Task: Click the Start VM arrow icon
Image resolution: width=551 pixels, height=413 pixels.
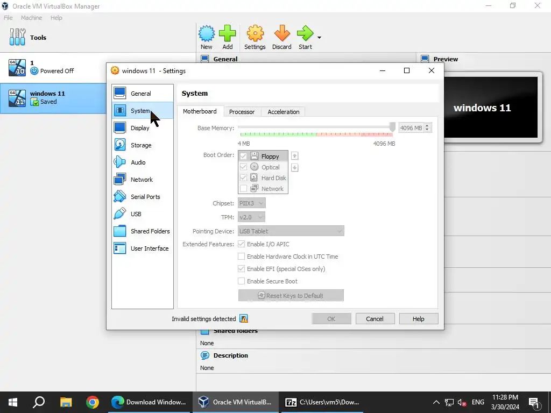Action: 305,34
